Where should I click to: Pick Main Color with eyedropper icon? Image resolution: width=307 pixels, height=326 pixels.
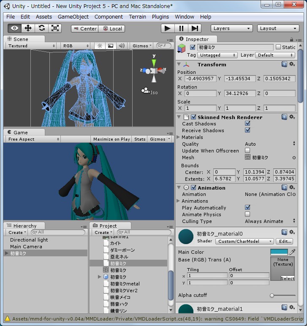point(292,252)
